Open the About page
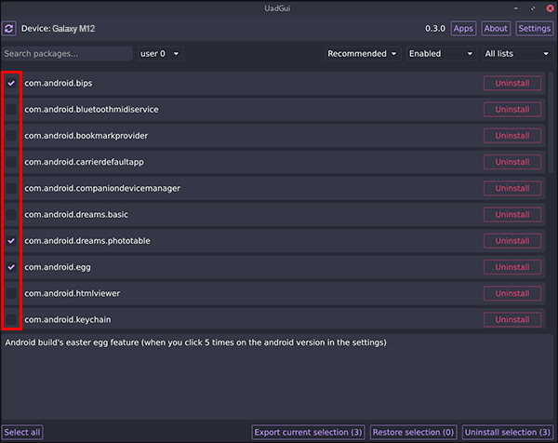558x443 pixels. point(496,29)
